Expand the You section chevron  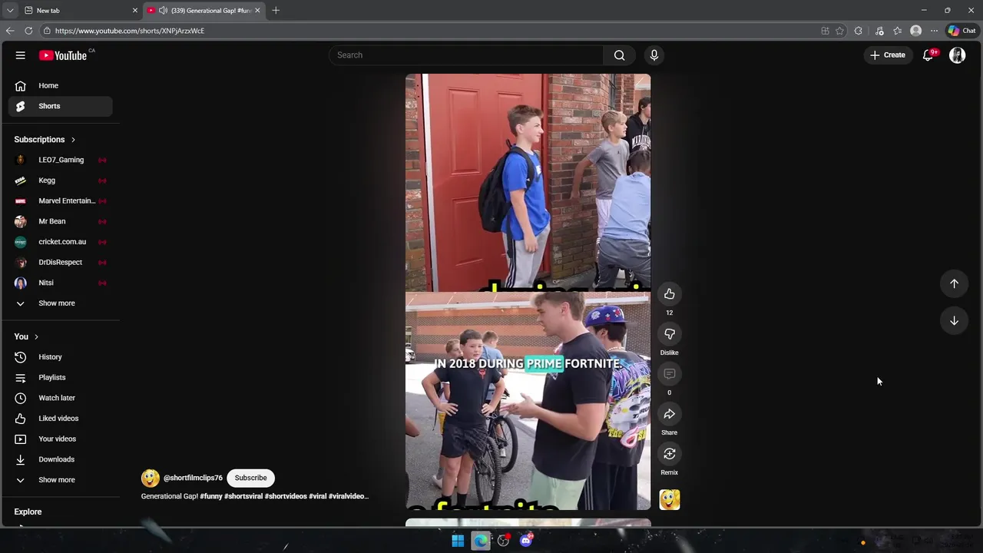[36, 337]
